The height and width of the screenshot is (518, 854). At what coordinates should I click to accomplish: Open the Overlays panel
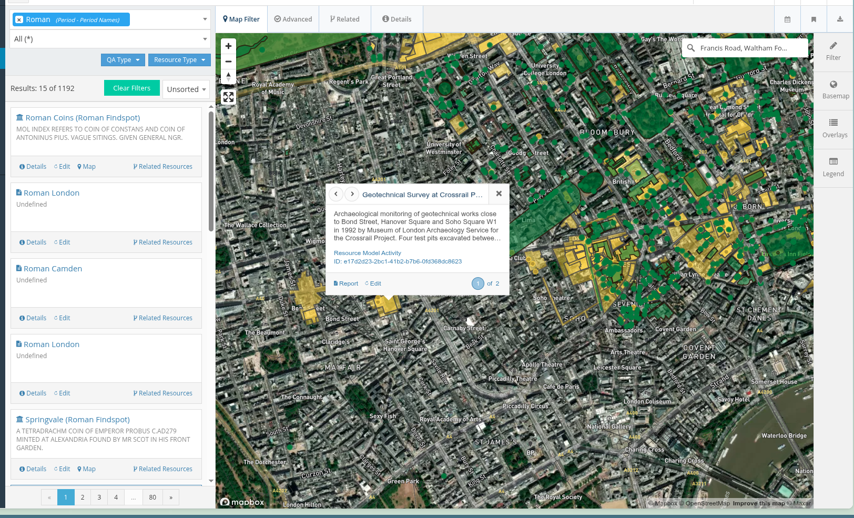[834, 128]
